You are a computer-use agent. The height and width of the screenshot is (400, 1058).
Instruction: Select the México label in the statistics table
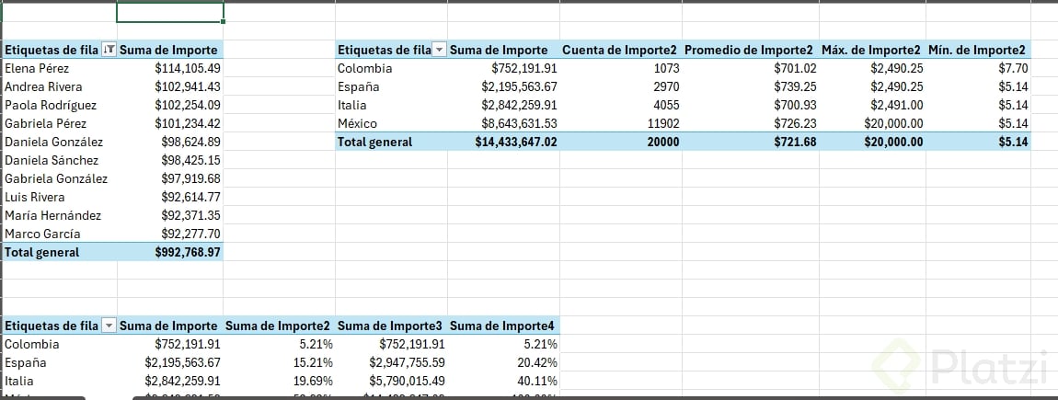pyautogui.click(x=358, y=123)
